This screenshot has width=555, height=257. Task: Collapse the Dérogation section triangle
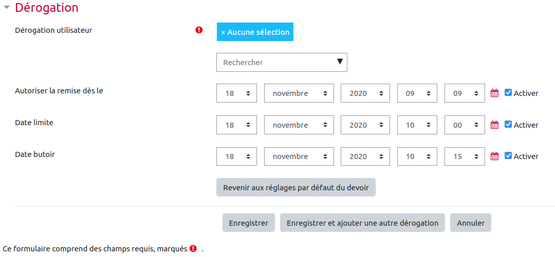(x=6, y=7)
